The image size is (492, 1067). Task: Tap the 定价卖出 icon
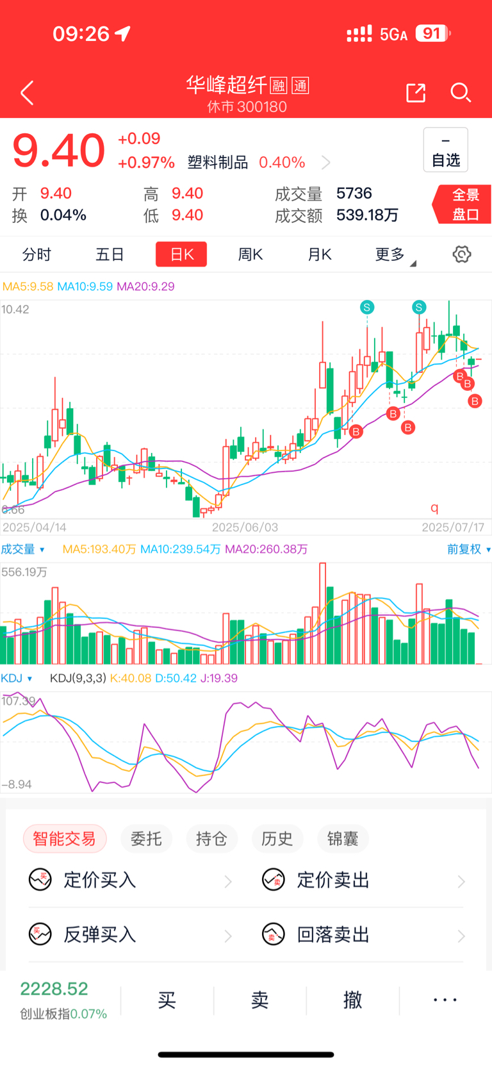click(x=274, y=880)
